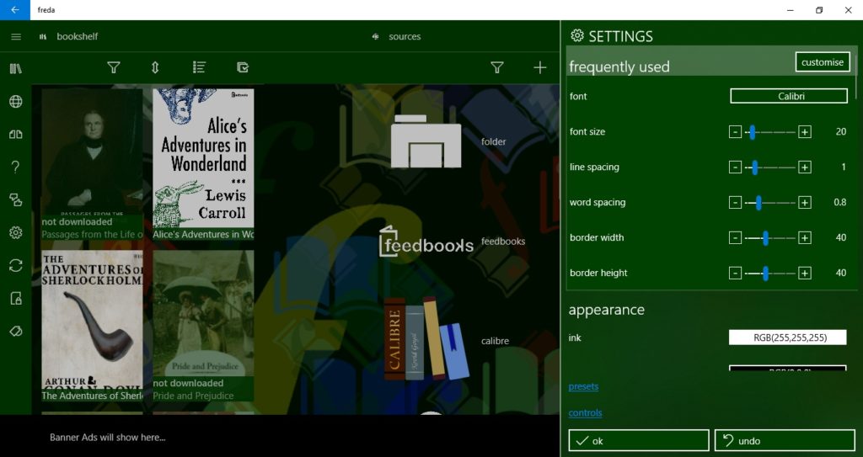Click the select books checkbox icon
Viewport: 863px width, 457px height.
click(243, 67)
